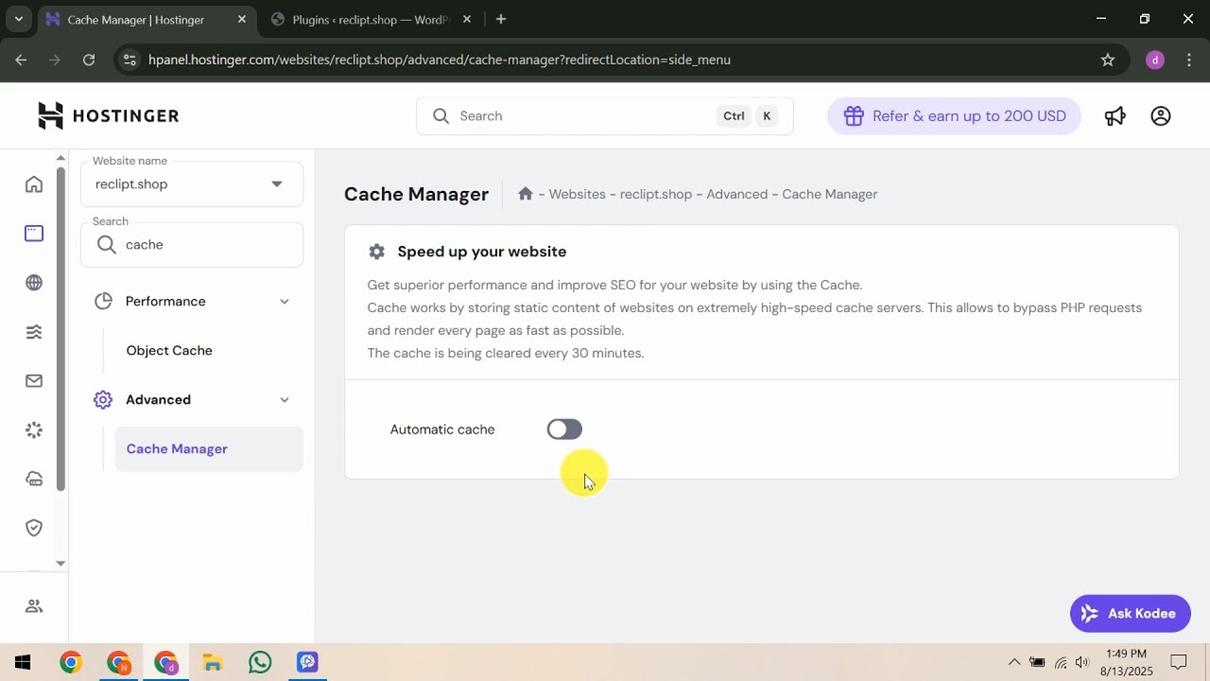Viewport: 1210px width, 681px height.
Task: Open VPS cloud icon in sidebar
Action: pos(34,480)
